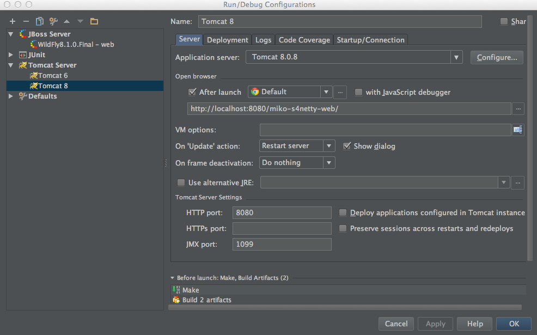The height and width of the screenshot is (335, 537).
Task: Click the JUnit node icon
Action: (23, 55)
